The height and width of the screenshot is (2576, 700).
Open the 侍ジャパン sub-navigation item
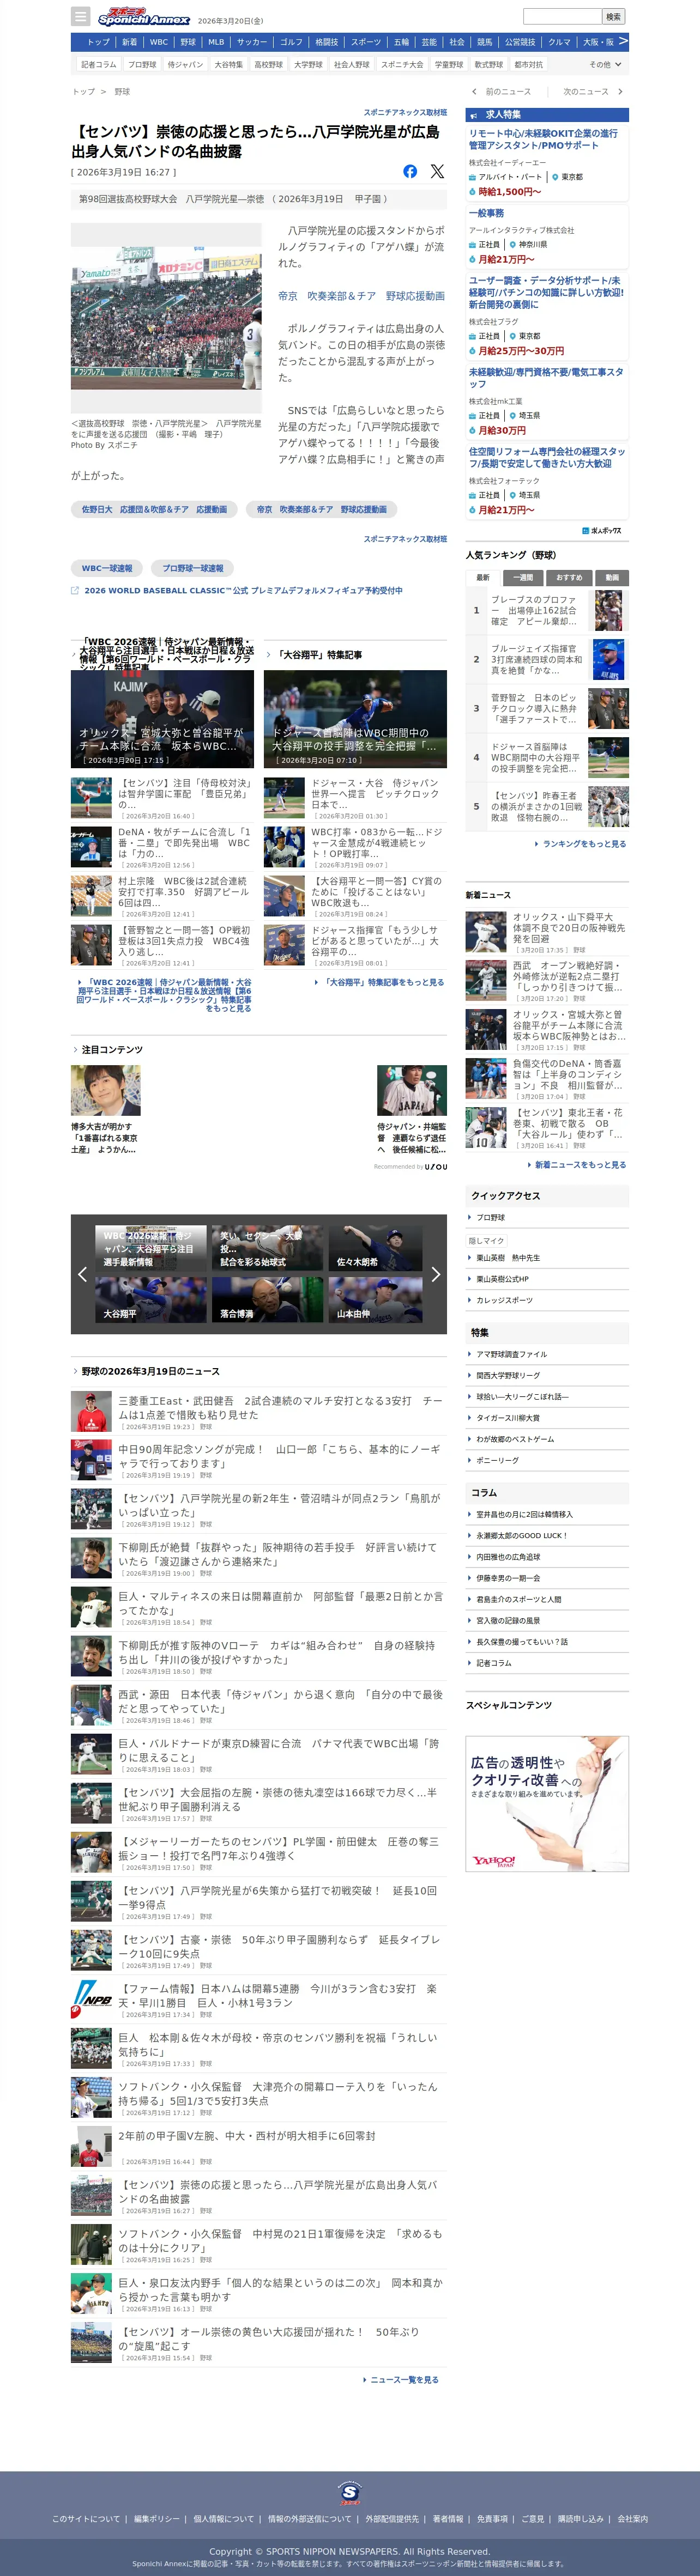pos(185,64)
